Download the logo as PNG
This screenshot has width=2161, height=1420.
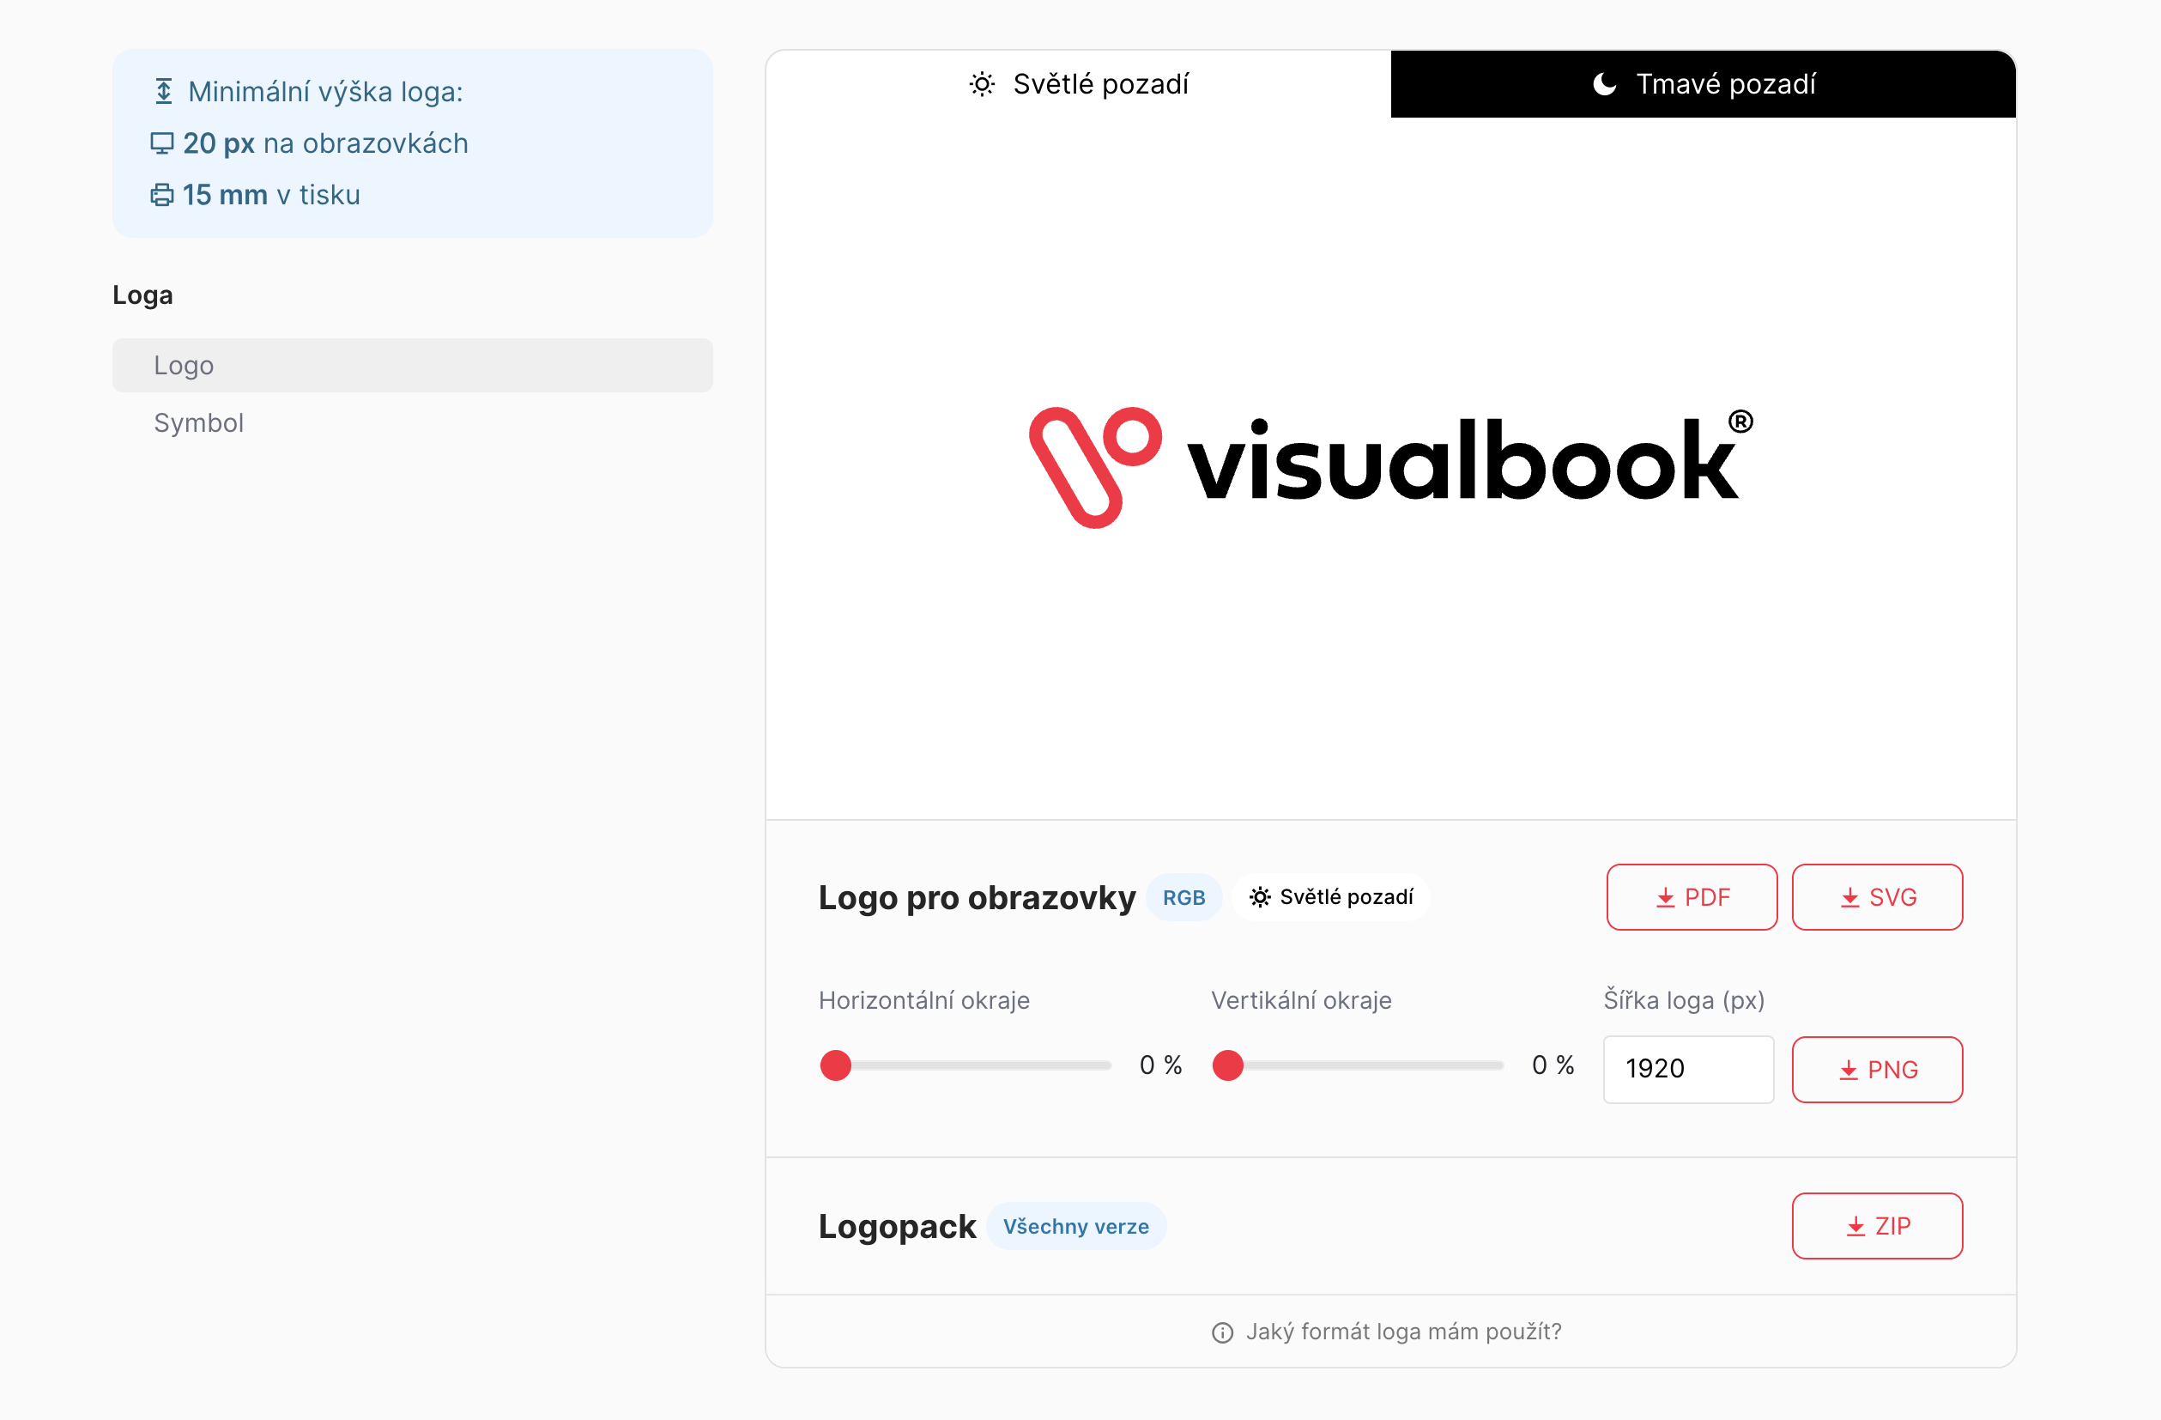(x=1877, y=1070)
